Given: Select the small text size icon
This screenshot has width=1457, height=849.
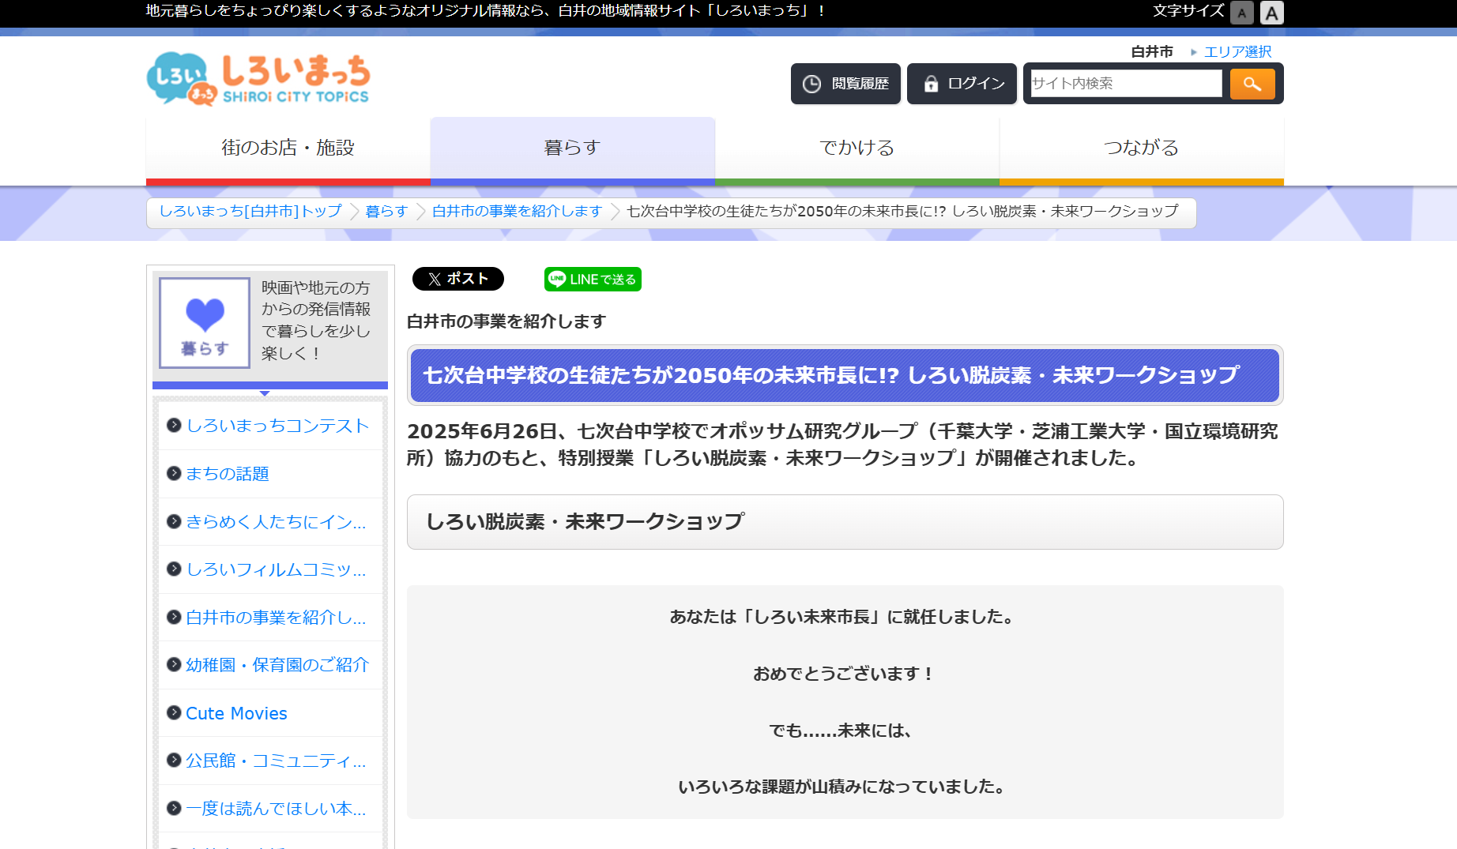Looking at the screenshot, I should point(1242,13).
